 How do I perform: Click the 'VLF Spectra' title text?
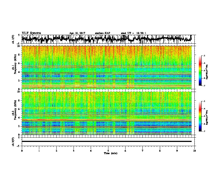click(31, 33)
